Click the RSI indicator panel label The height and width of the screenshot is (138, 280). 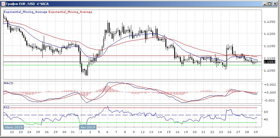click(x=6, y=108)
